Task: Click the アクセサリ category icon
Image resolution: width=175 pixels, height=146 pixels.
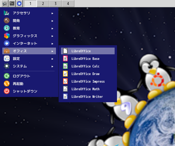Action: tap(7, 13)
